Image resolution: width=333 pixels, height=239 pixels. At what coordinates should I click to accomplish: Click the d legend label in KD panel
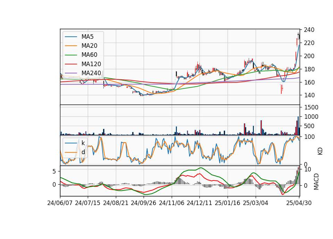(x=83, y=152)
